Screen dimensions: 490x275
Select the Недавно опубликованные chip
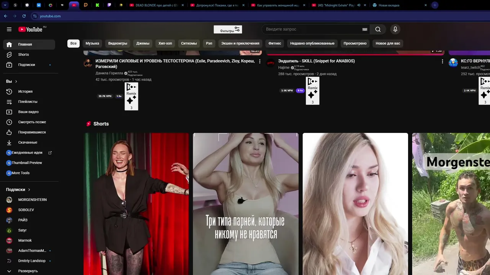click(312, 43)
